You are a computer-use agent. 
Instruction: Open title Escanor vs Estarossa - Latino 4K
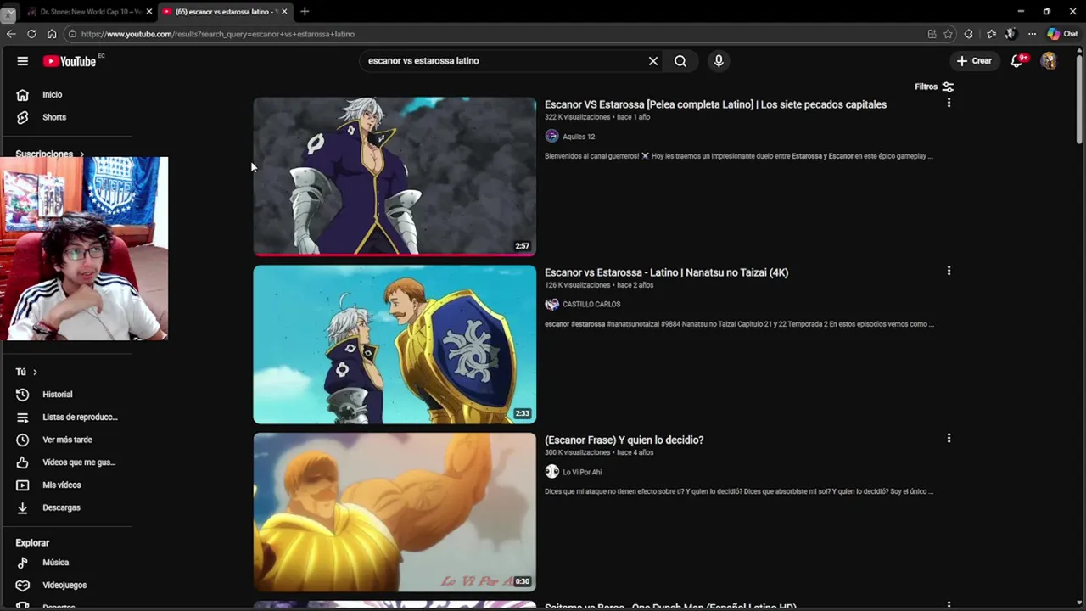666,272
